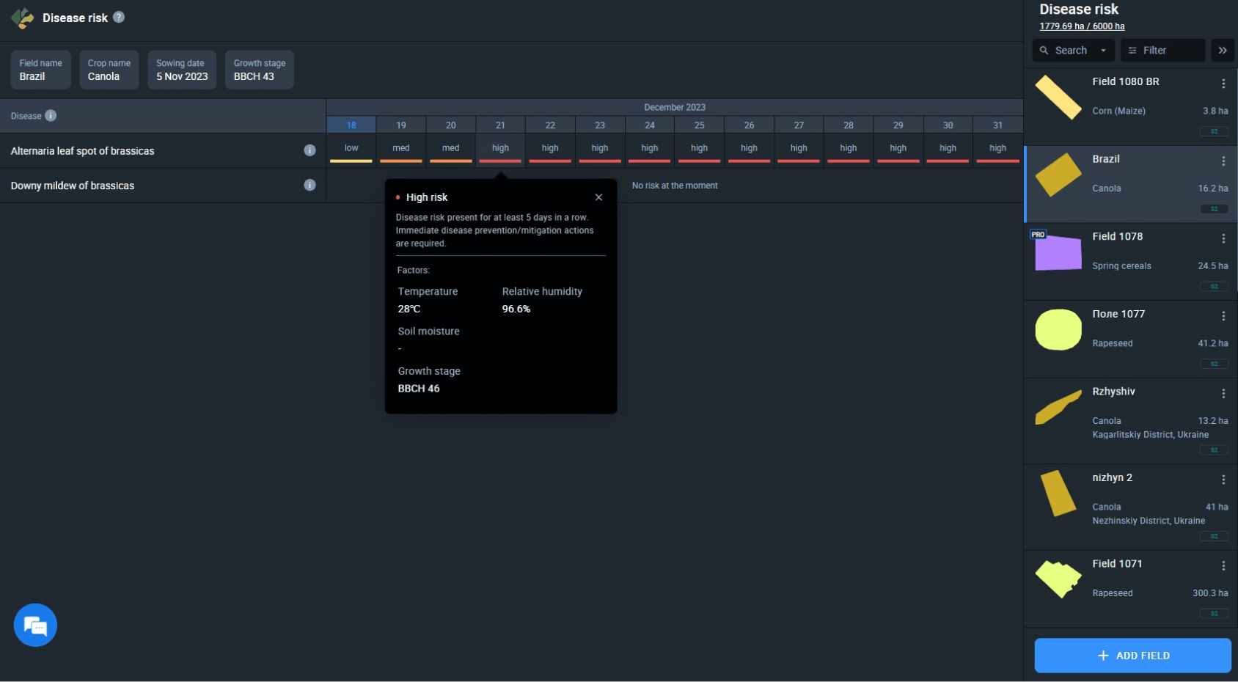Open info for Downy mildew of brassicas
Image resolution: width=1238 pixels, height=682 pixels.
coord(309,185)
